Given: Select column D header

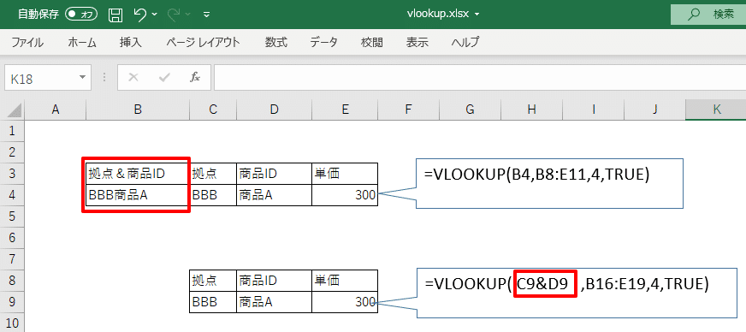Looking at the screenshot, I should (x=274, y=110).
